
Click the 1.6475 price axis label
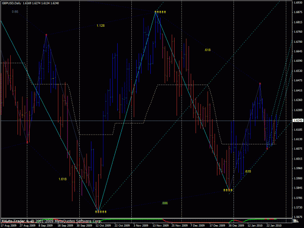(298, 81)
